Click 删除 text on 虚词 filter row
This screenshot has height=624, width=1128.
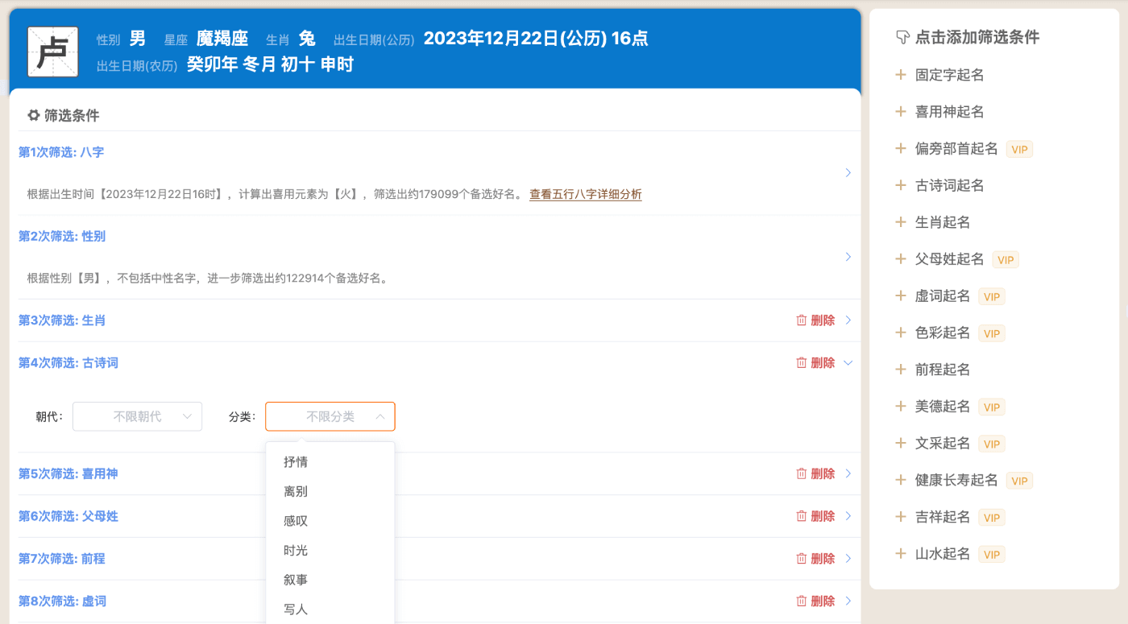(823, 601)
